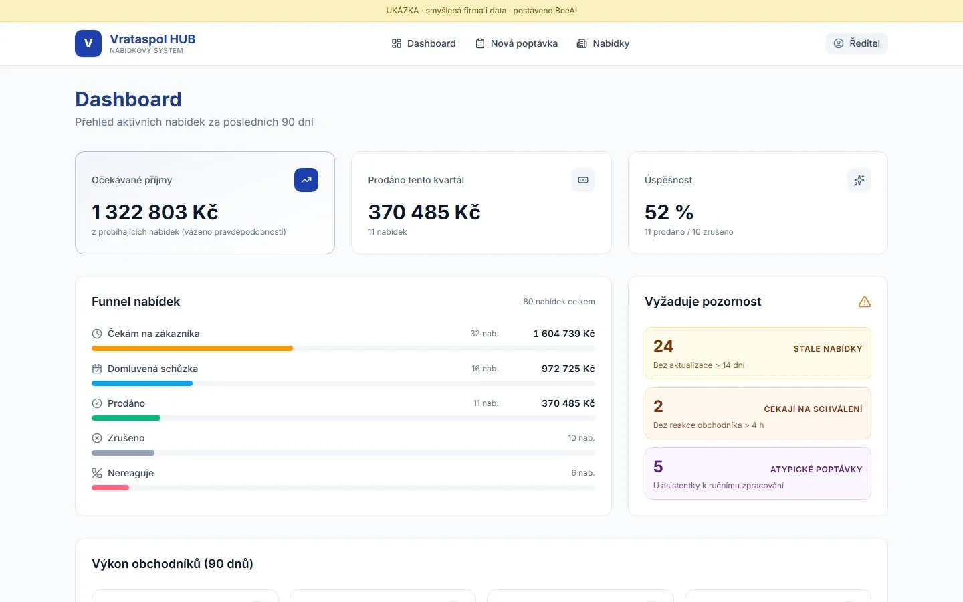
Task: Click the x-circle icon beside Zrušeno
Action: click(97, 438)
